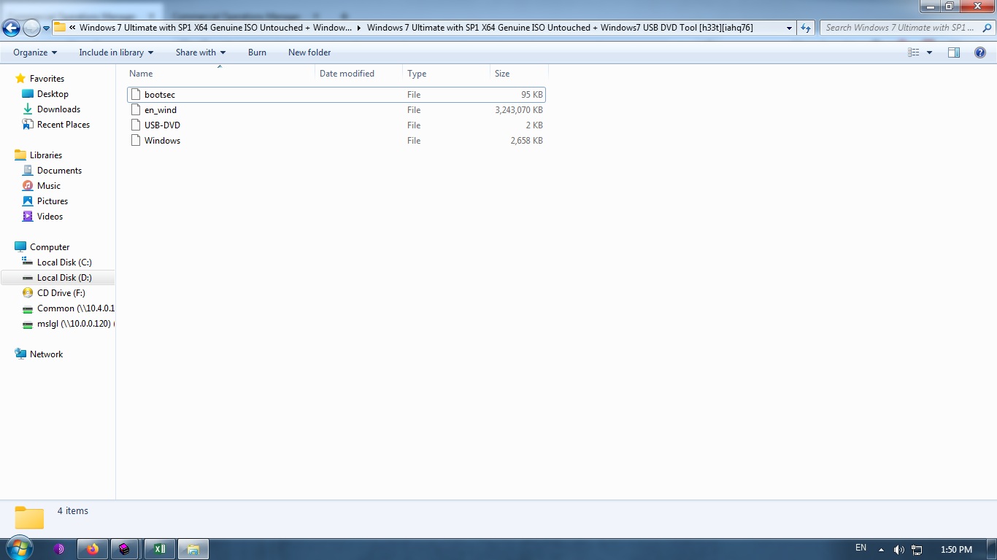Click the EN language indicator
997x560 pixels.
coord(861,548)
